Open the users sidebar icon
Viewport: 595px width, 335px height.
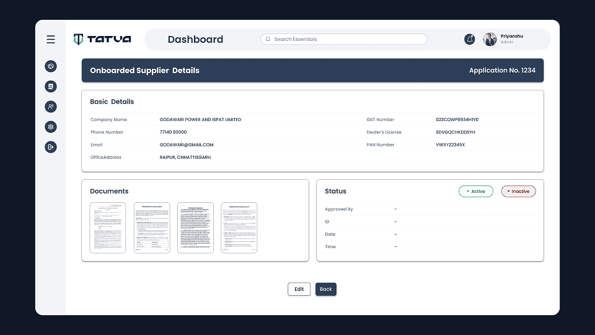point(51,107)
